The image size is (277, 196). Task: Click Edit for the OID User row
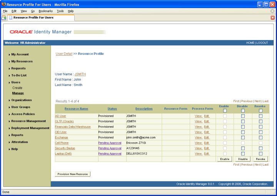coord(206,132)
